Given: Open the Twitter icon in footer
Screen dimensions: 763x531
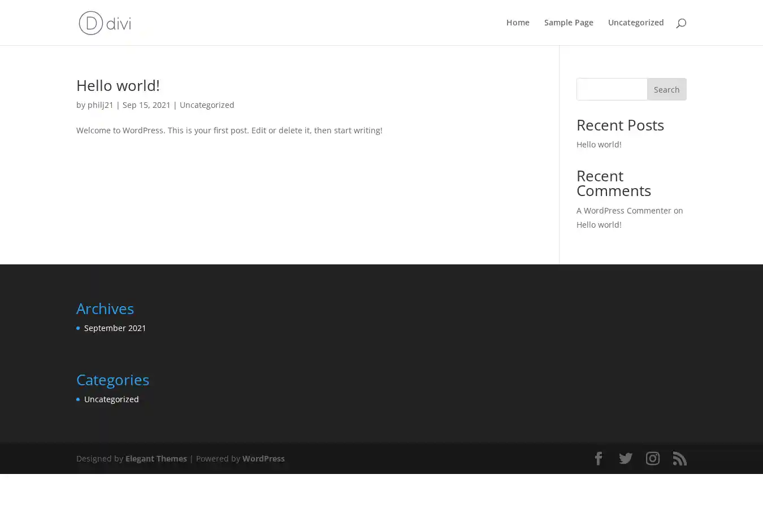Looking at the screenshot, I should pyautogui.click(x=625, y=459).
